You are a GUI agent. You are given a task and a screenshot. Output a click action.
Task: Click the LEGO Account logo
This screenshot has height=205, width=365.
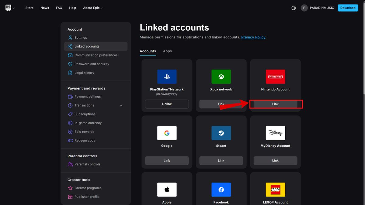pos(275,190)
